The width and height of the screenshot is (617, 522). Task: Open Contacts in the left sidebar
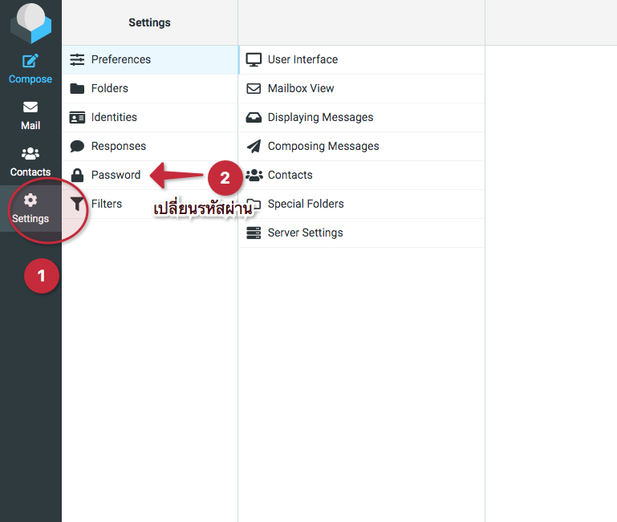coord(30,161)
